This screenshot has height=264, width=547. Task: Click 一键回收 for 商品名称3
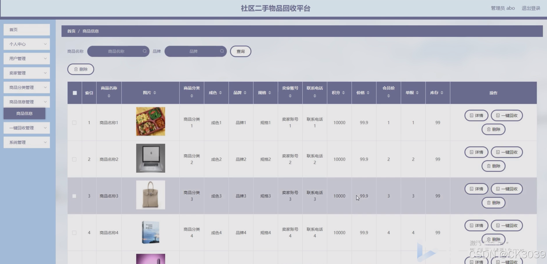pyautogui.click(x=507, y=189)
